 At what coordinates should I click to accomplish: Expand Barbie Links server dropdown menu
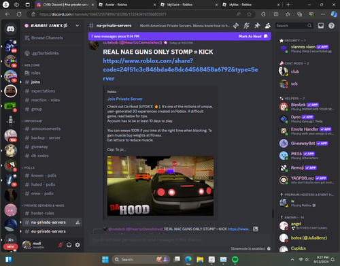pos(78,26)
